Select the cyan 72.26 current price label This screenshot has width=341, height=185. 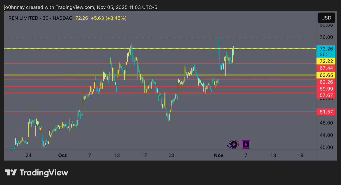[x=326, y=49]
